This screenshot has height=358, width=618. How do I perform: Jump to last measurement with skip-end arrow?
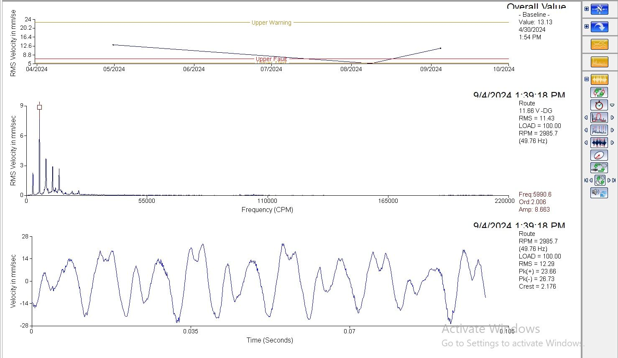pyautogui.click(x=614, y=180)
